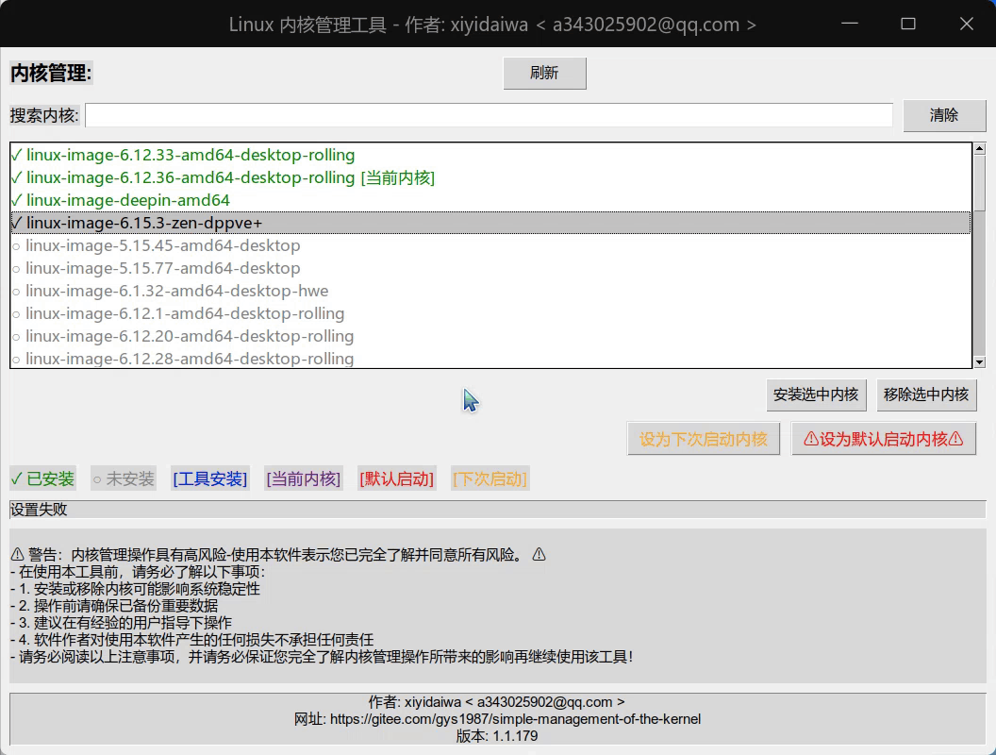Select linux-image-6.12.20-amd64-desktop-rolling row
This screenshot has height=755, width=996.
(490, 336)
